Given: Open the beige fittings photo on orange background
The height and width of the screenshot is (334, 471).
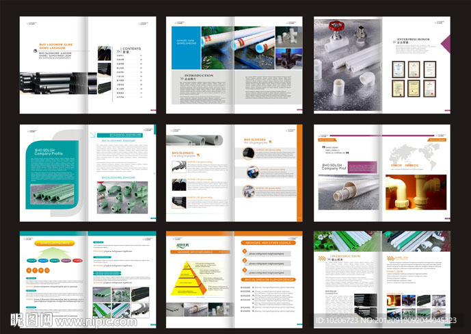Looking at the screenshot, I should click(x=416, y=192).
